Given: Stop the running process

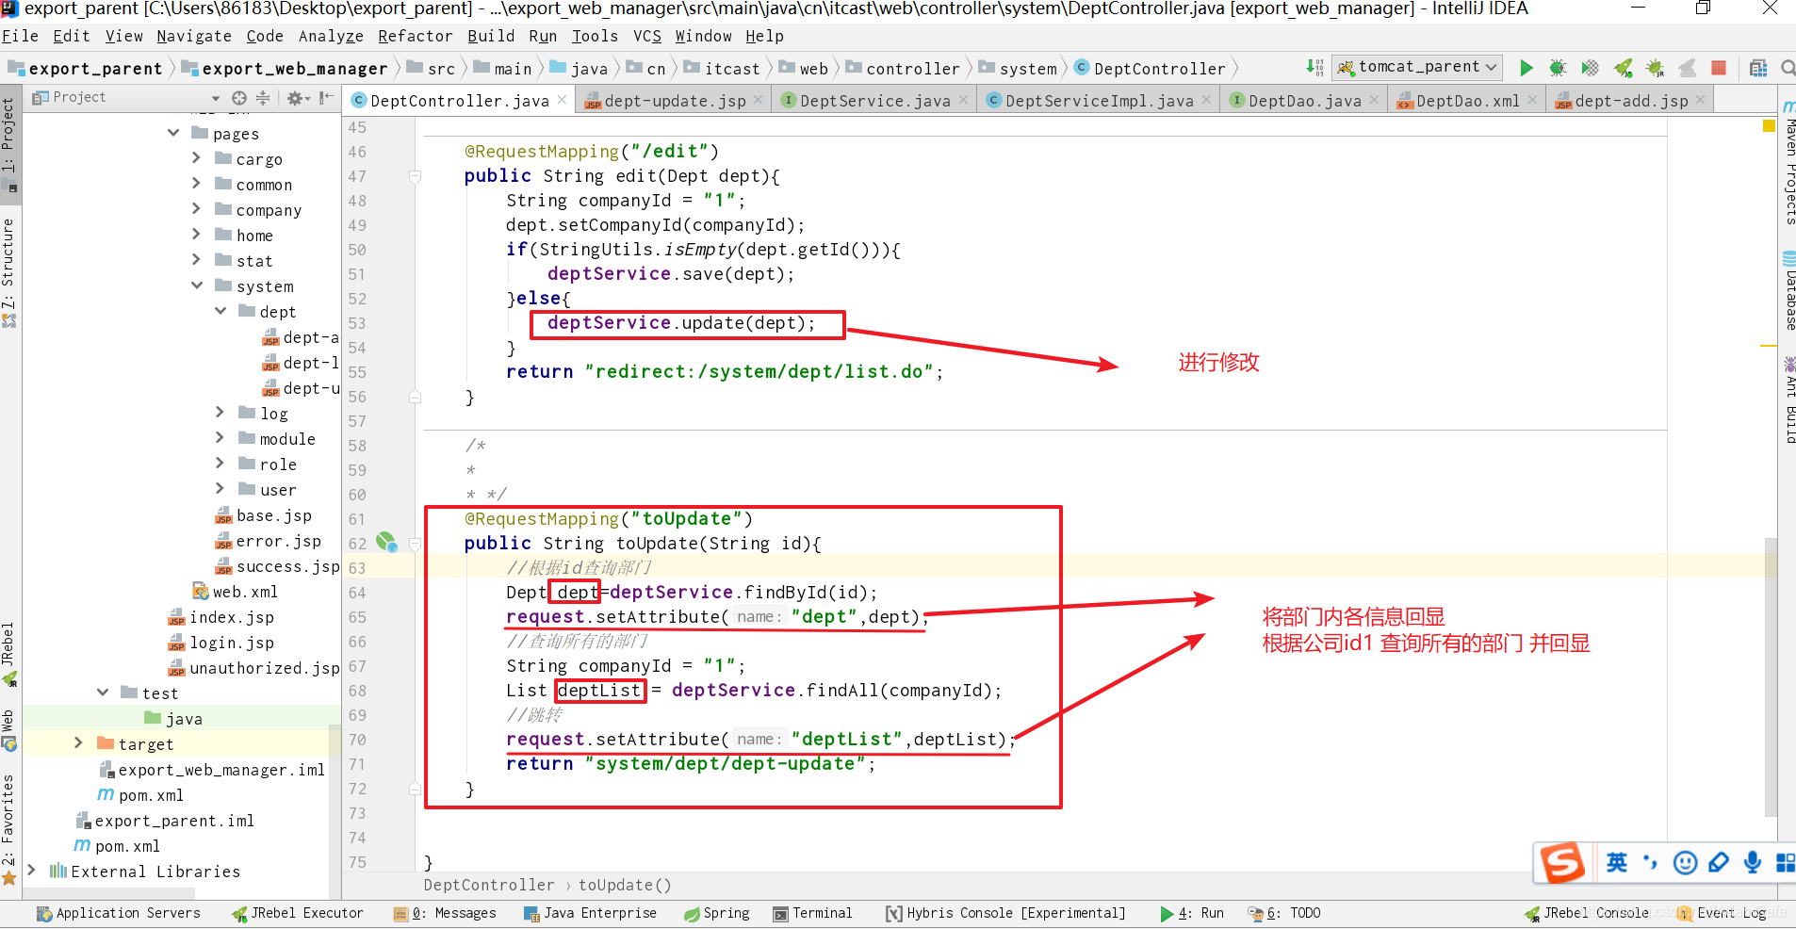Looking at the screenshot, I should tap(1719, 68).
